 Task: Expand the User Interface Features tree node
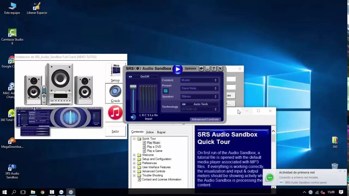click(134, 167)
